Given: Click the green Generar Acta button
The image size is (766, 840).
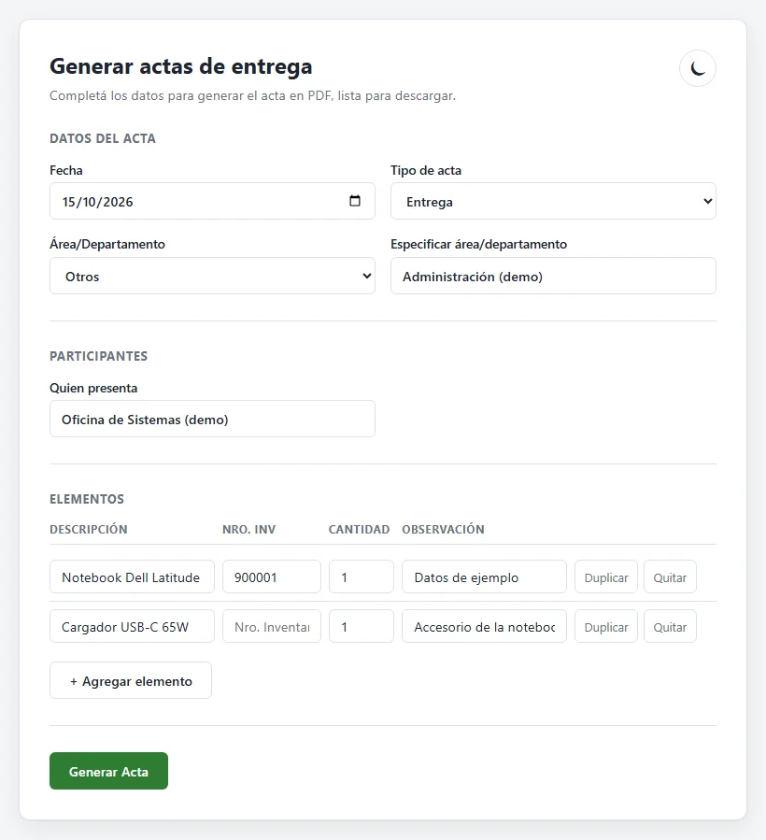Looking at the screenshot, I should coord(108,771).
